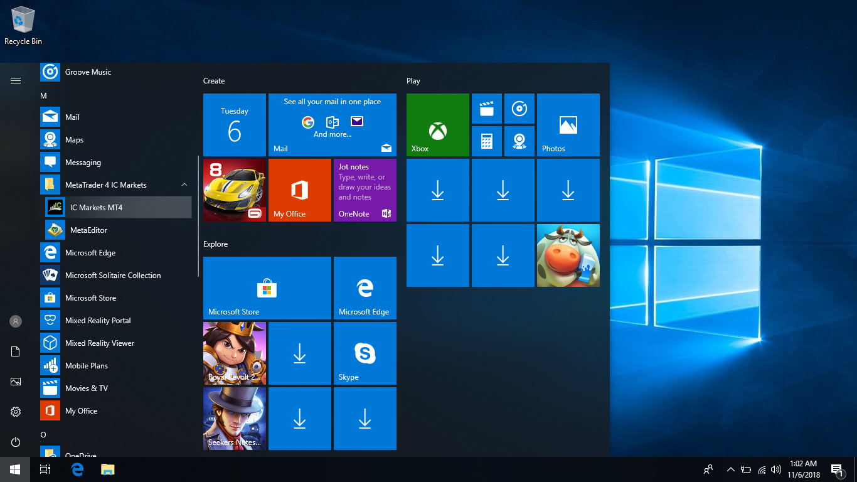857x482 pixels.
Task: Collapse the MetaTrader 4 IC Markets folder
Action: (x=184, y=185)
